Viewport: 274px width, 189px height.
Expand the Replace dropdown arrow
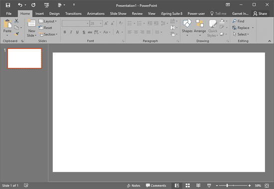(253, 28)
